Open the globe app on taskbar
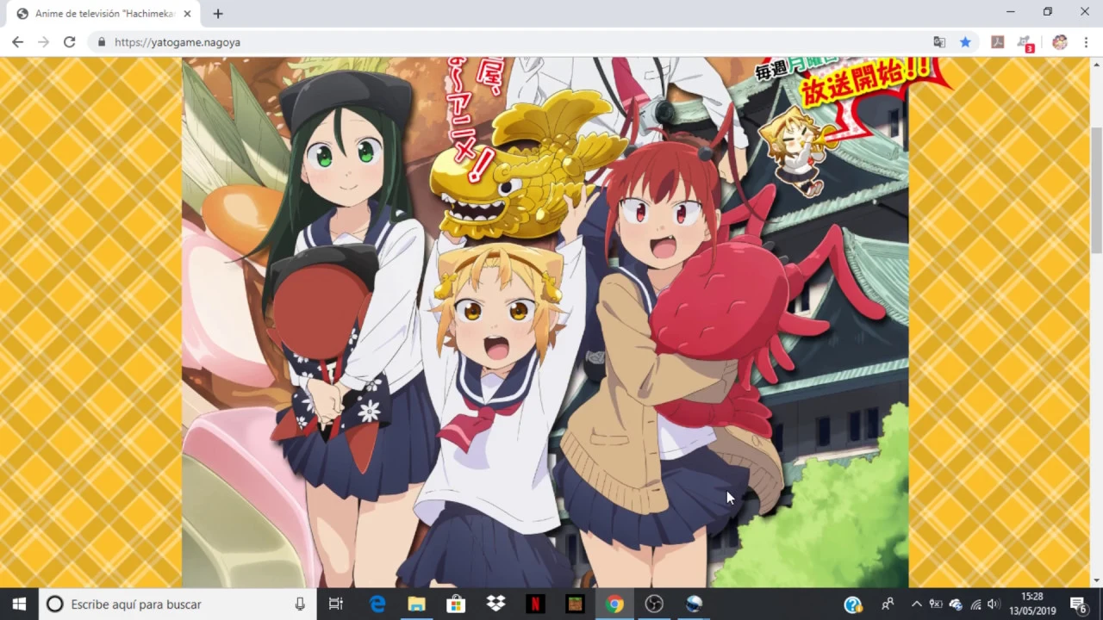 tap(694, 604)
